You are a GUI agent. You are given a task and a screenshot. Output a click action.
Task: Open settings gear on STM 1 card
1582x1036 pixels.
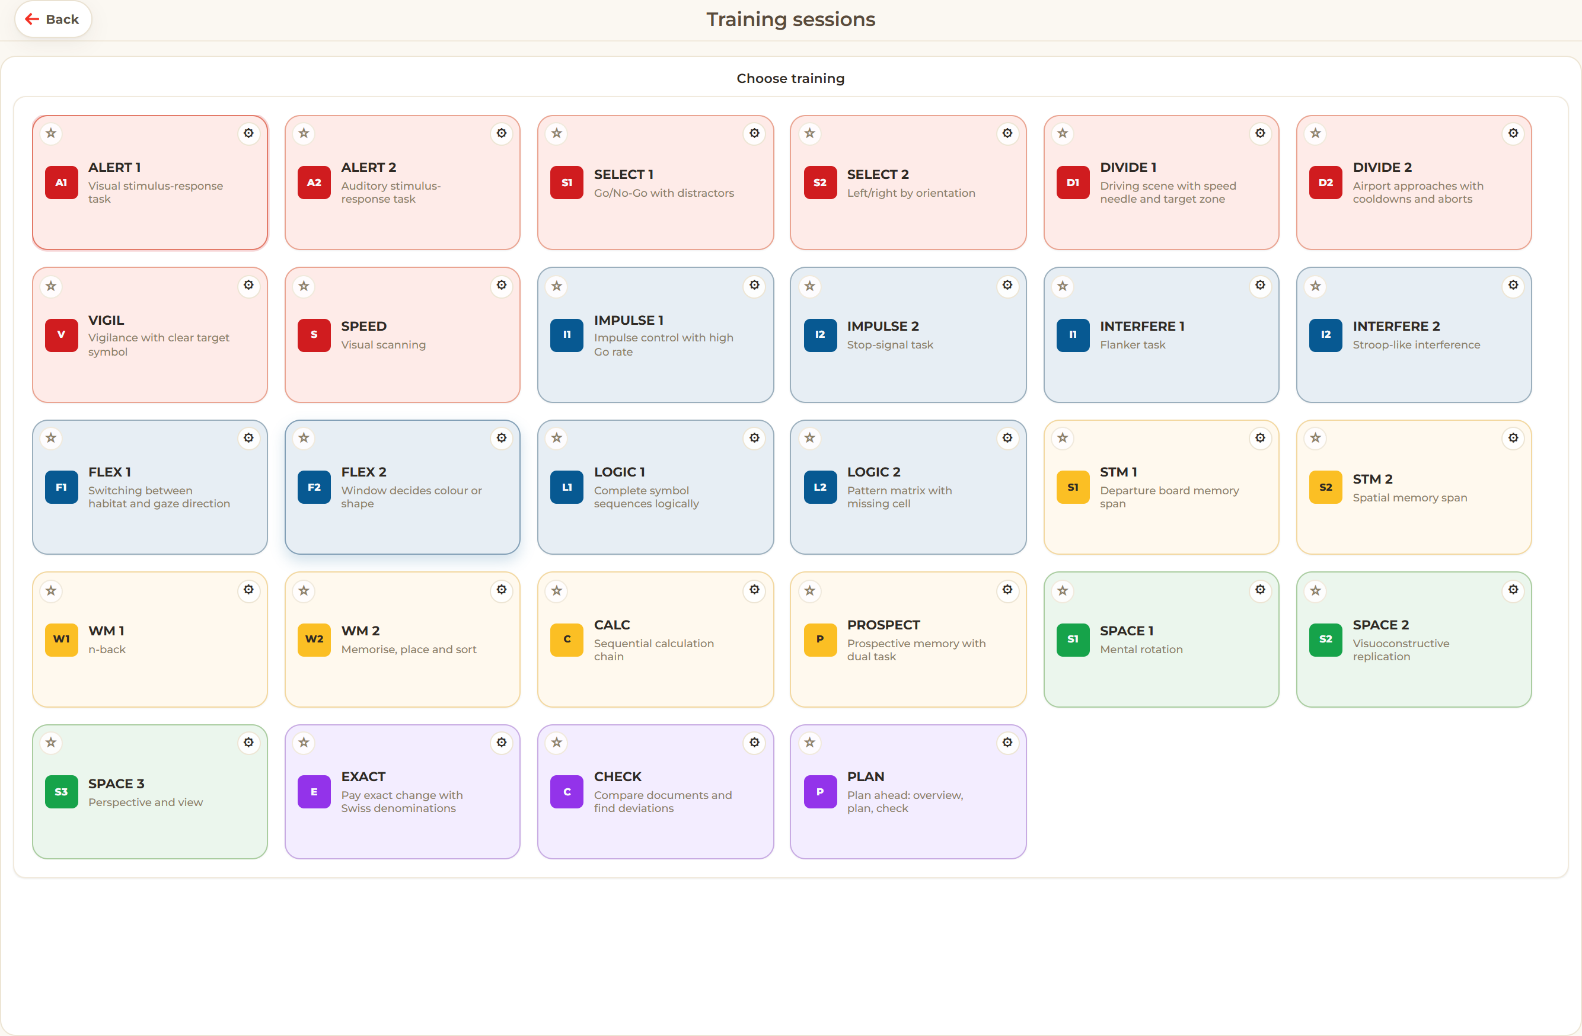click(x=1260, y=438)
